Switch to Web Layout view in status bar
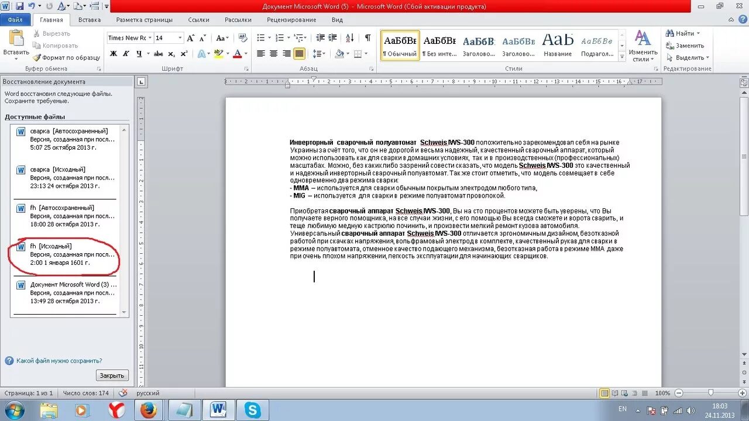 point(624,394)
